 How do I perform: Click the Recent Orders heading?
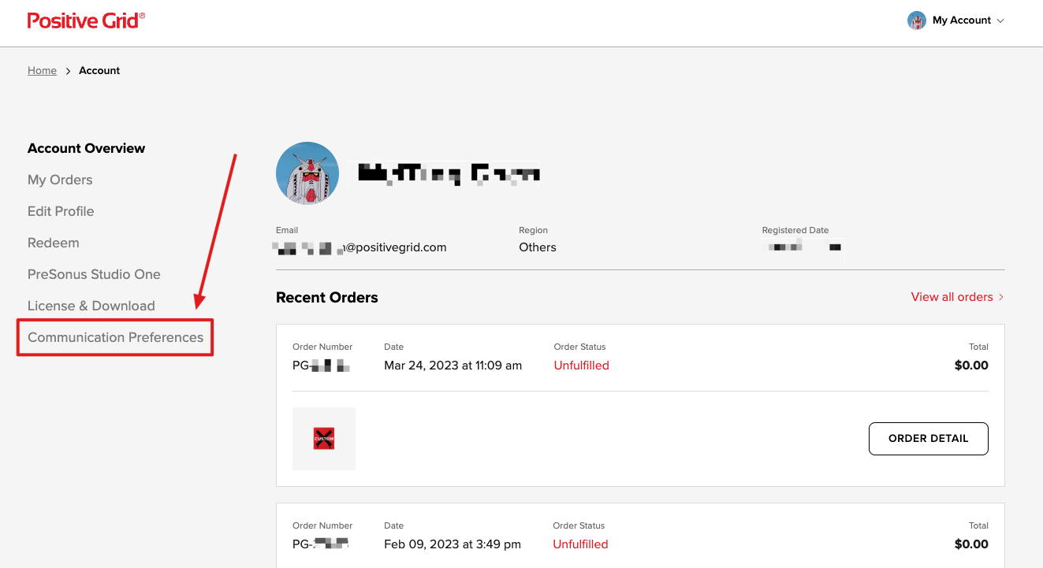[x=327, y=297]
